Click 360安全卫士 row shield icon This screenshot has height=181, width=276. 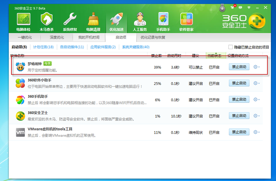tap(20, 116)
